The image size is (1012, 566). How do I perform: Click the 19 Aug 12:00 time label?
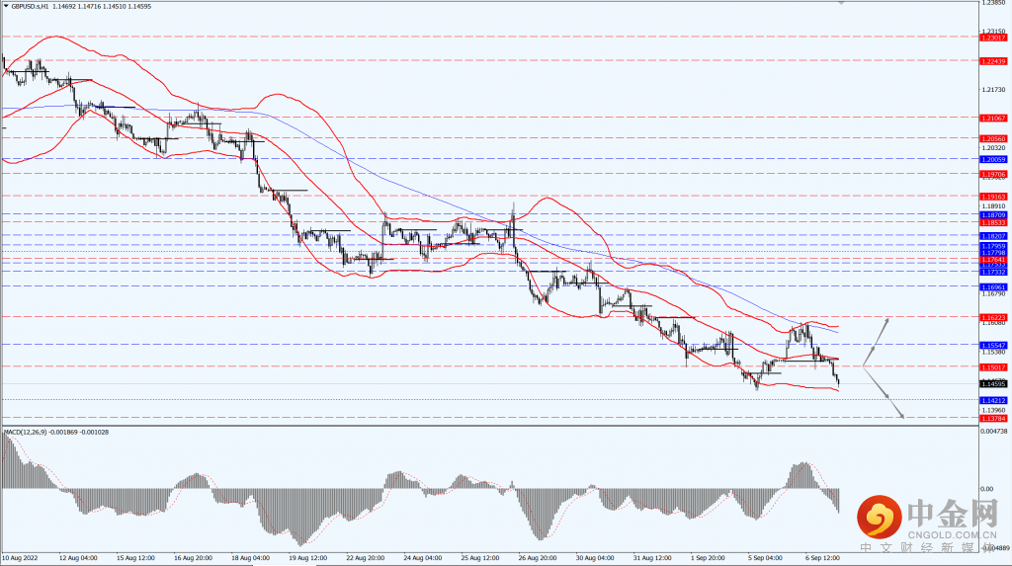[x=308, y=558]
